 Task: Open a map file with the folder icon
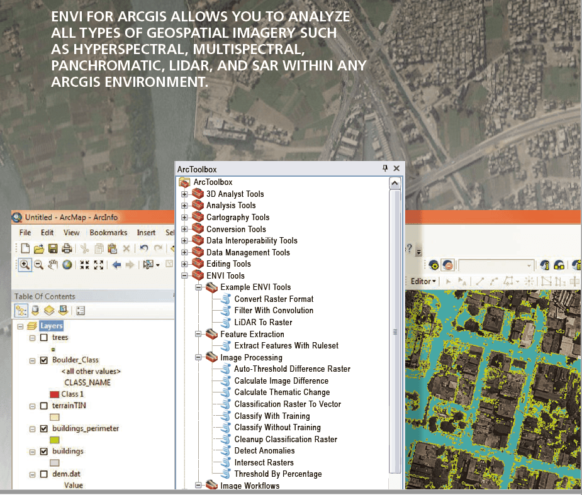coord(39,248)
